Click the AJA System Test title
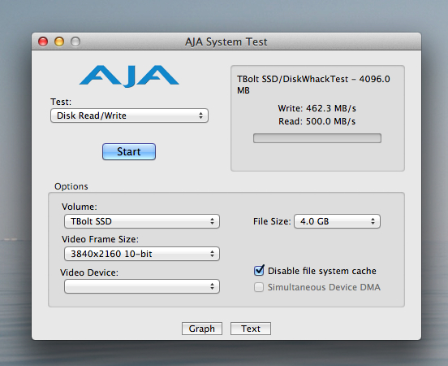This screenshot has height=366, width=448. click(x=226, y=41)
